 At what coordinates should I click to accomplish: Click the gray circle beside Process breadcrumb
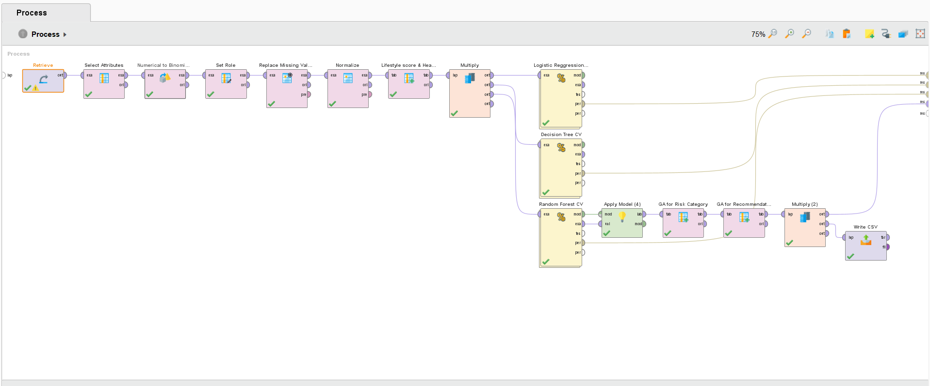pos(23,33)
